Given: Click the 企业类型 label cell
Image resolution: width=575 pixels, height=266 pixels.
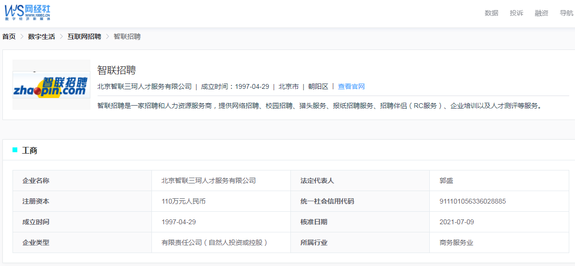Looking at the screenshot, I should coord(82,242).
